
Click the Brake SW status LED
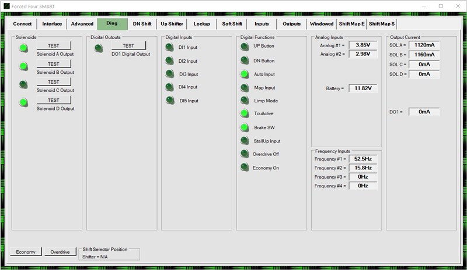click(244, 127)
